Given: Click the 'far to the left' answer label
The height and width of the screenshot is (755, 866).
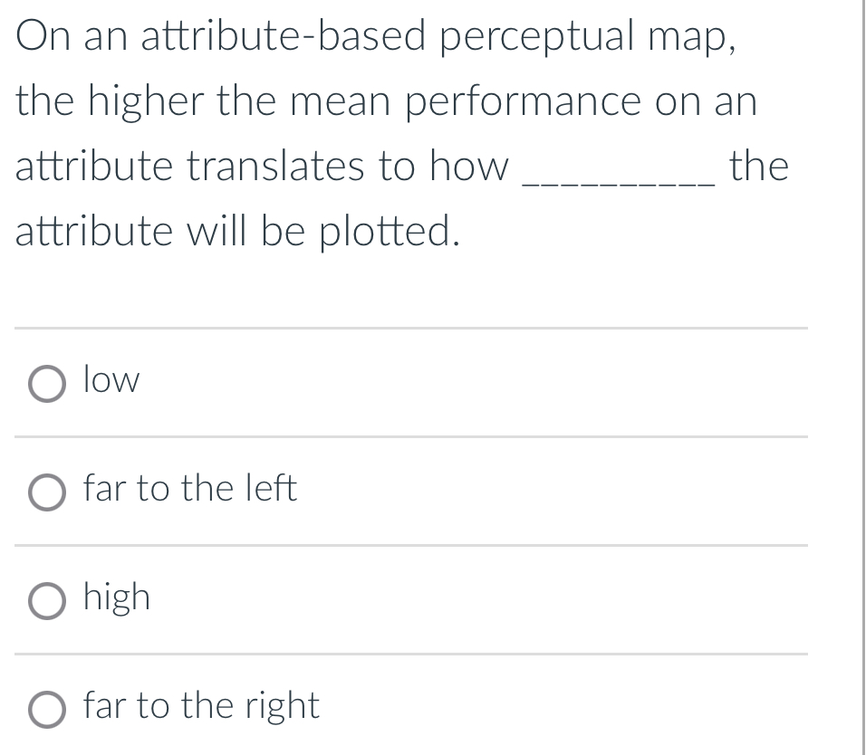Looking at the screenshot, I should [188, 488].
